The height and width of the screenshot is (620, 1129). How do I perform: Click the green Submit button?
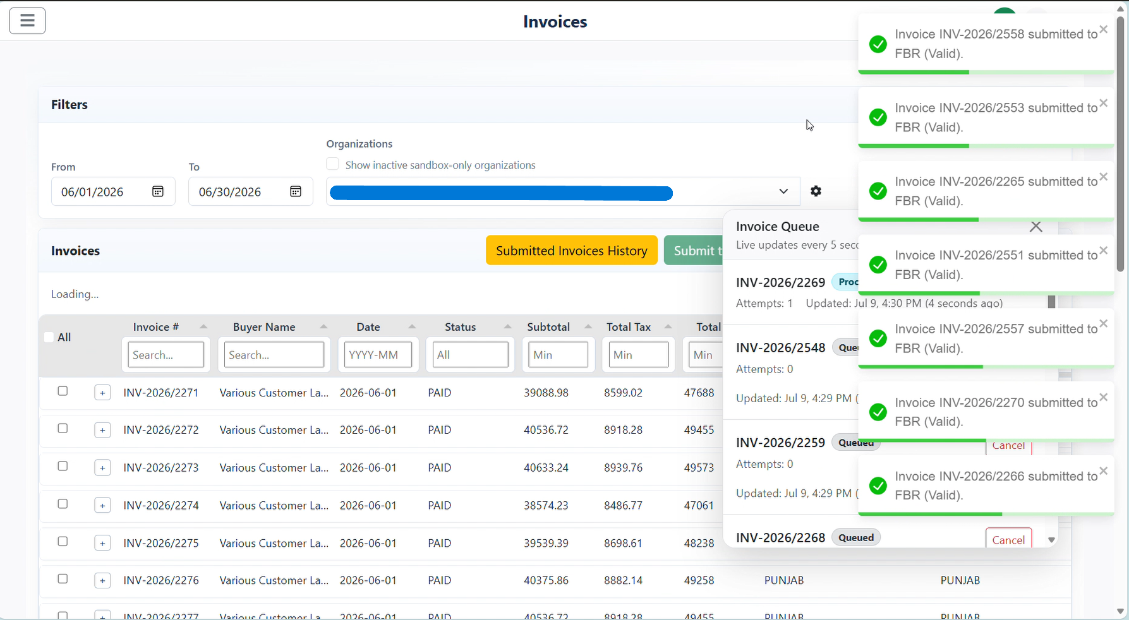click(694, 251)
